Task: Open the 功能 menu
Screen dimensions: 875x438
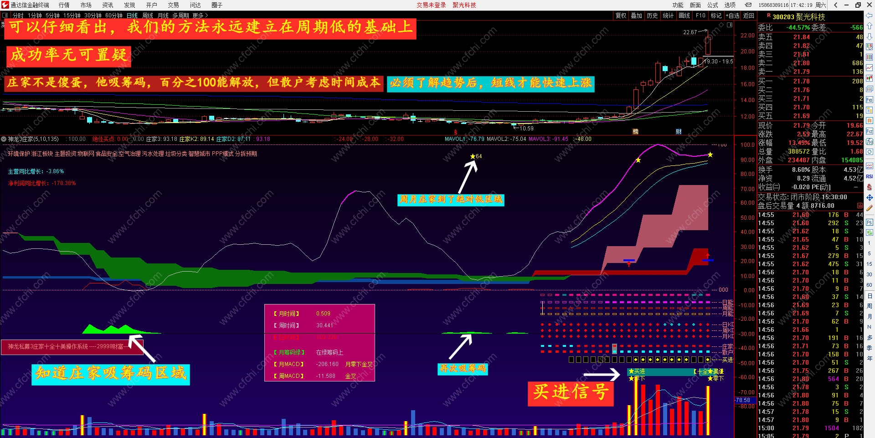Action: (x=678, y=5)
